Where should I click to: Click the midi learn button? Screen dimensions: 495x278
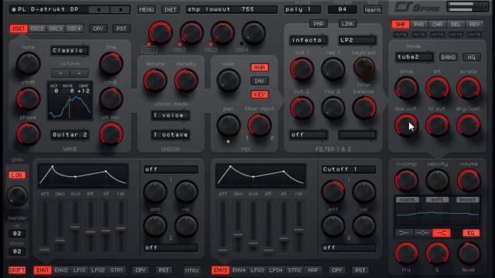[x=373, y=10]
